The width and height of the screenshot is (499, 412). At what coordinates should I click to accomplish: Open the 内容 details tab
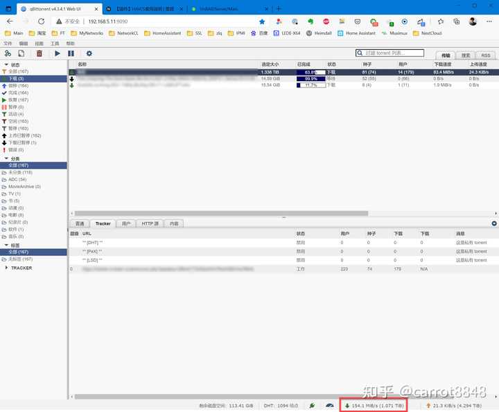pos(174,223)
